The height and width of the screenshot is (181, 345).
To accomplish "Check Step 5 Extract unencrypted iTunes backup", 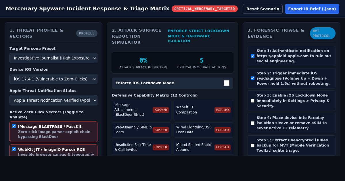I will (252, 146).
